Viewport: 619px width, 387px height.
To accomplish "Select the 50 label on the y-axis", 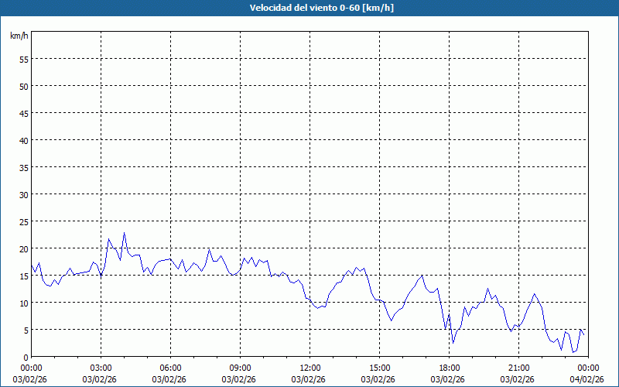I will click(x=23, y=86).
